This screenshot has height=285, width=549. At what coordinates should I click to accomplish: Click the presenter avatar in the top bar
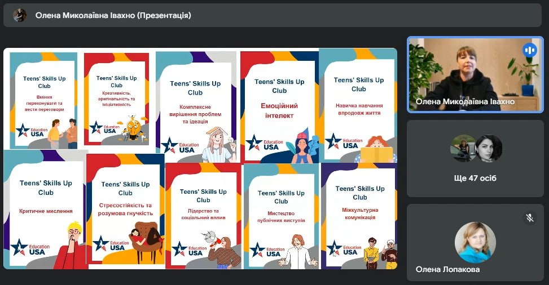point(20,15)
